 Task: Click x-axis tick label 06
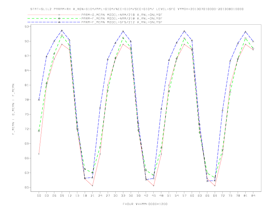coord(54,196)
